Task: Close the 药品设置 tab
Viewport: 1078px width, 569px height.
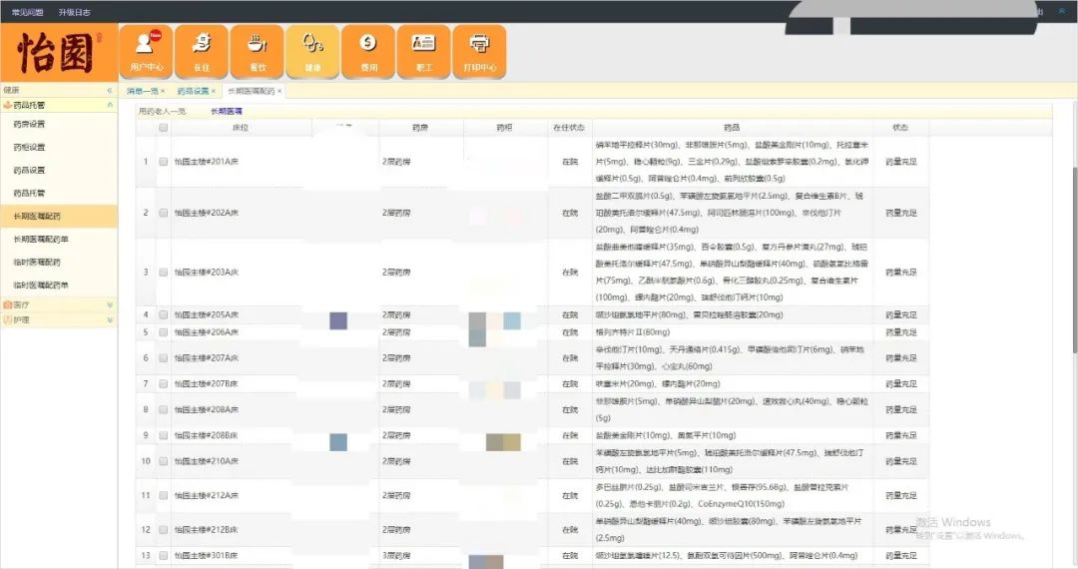Action: pos(214,91)
